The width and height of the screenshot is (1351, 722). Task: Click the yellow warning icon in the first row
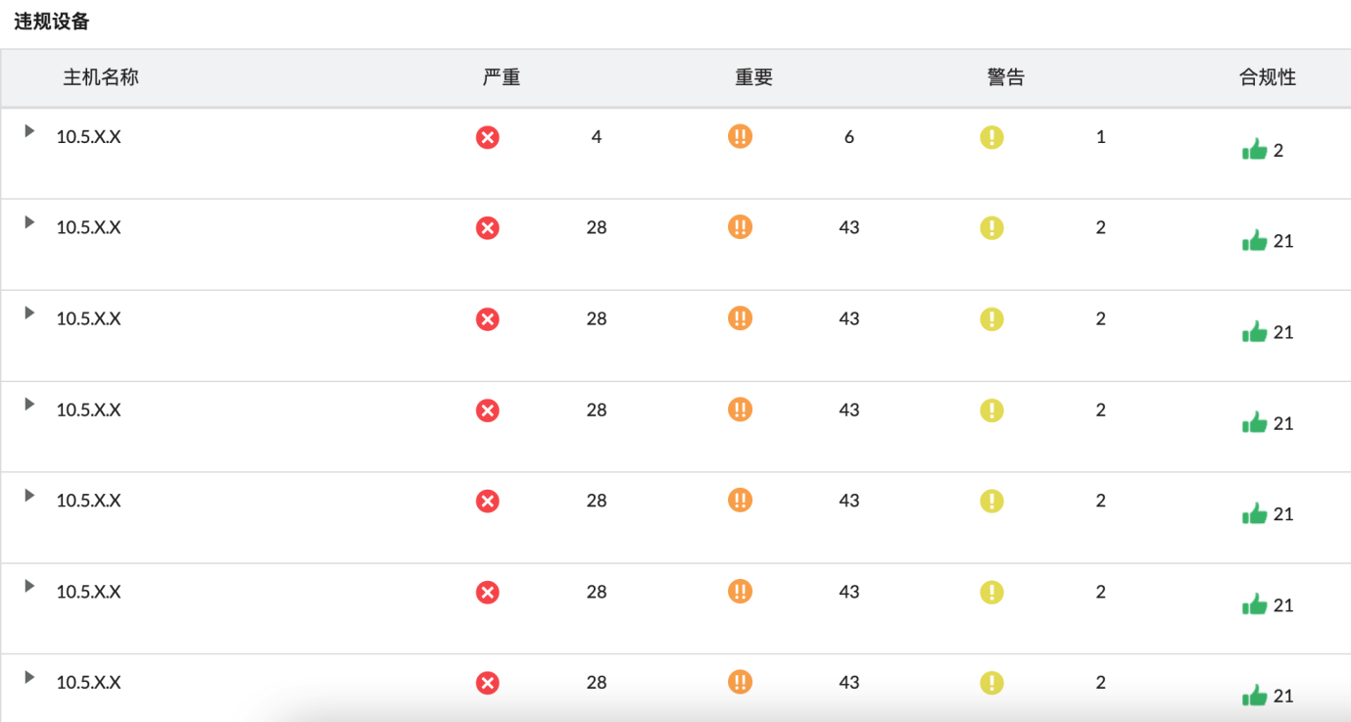click(991, 137)
